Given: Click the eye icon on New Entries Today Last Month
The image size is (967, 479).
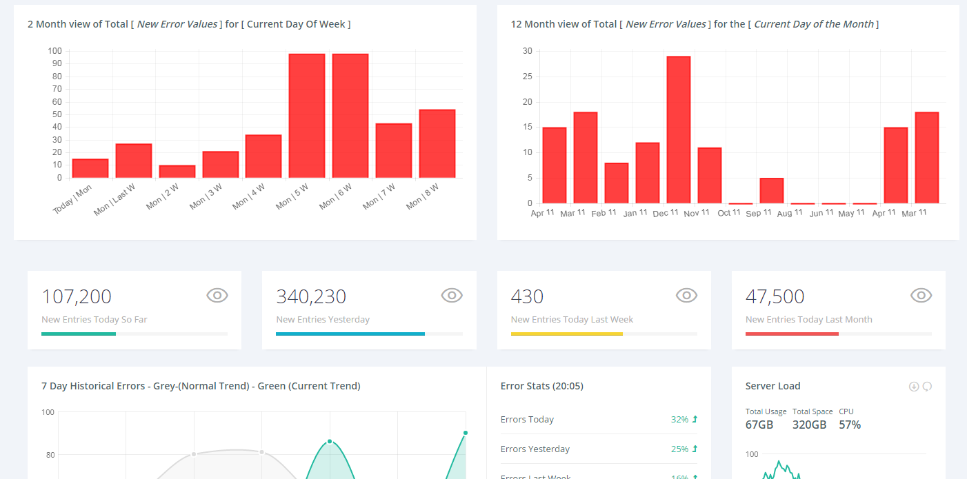Looking at the screenshot, I should 921,296.
